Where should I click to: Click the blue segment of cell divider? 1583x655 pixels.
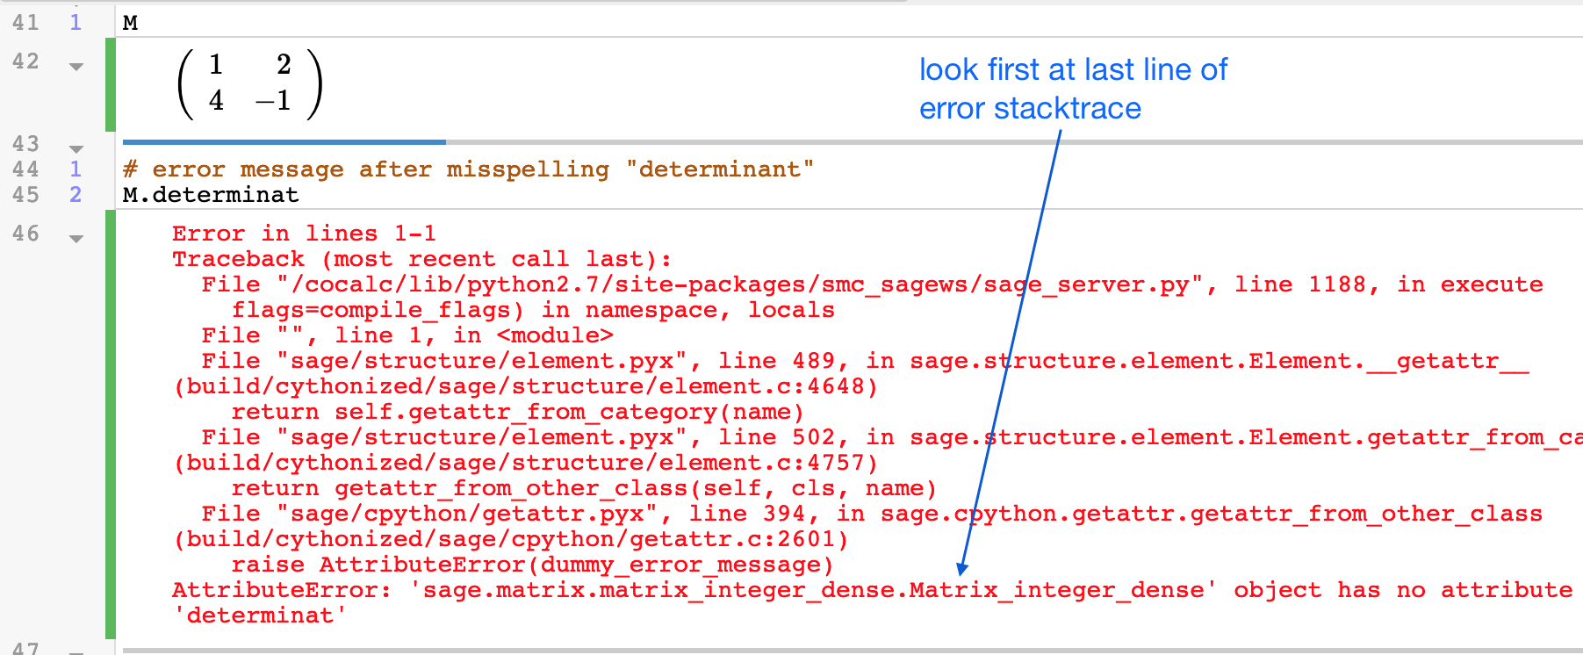284,141
